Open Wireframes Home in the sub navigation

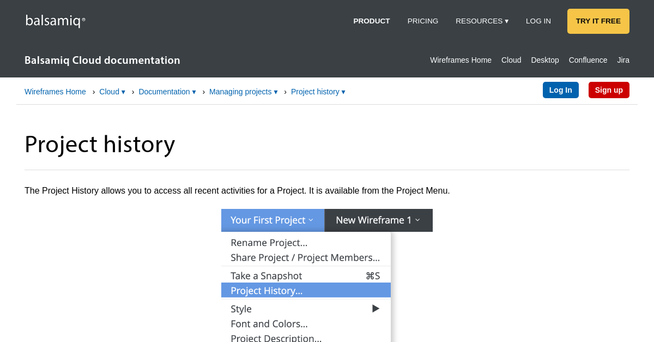[461, 60]
